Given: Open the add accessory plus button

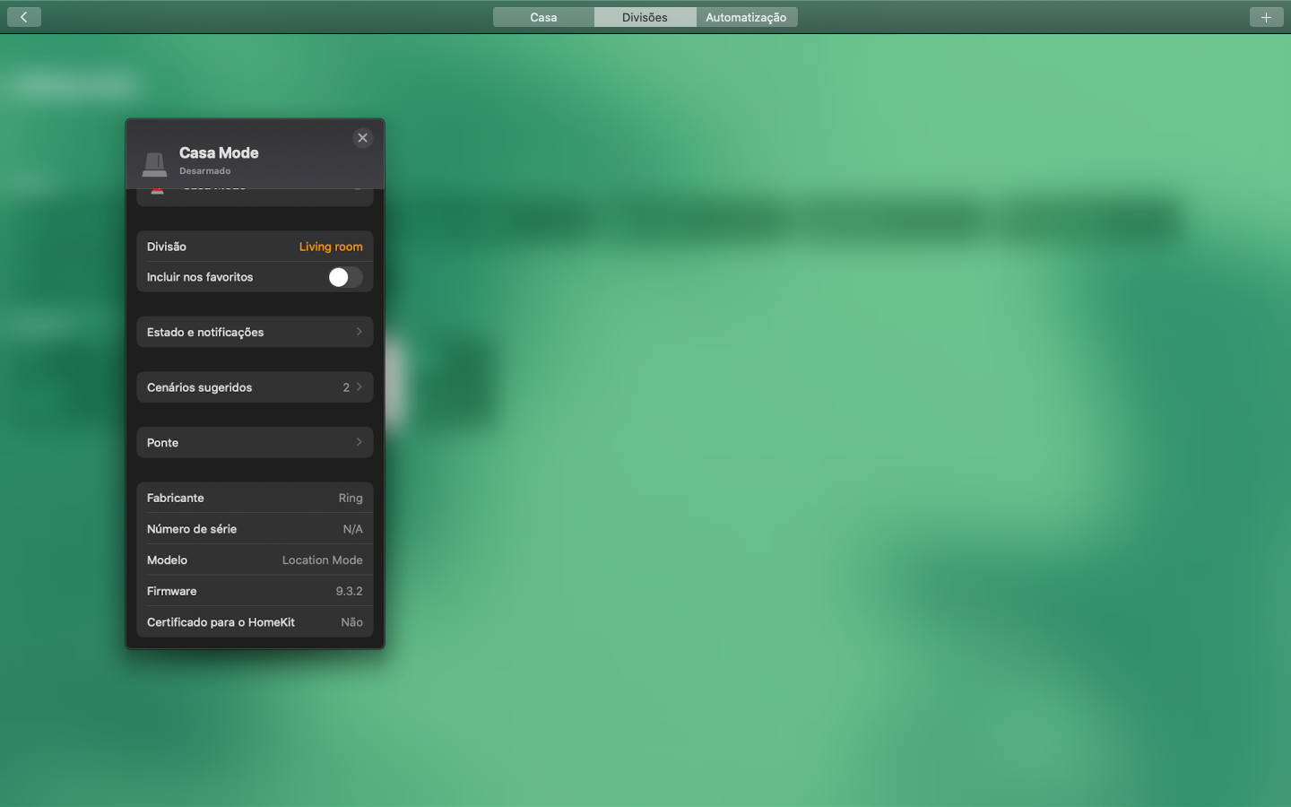Looking at the screenshot, I should click(x=1266, y=17).
